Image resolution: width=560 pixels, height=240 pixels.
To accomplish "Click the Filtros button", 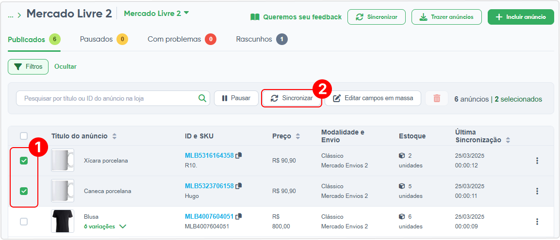I will point(28,67).
